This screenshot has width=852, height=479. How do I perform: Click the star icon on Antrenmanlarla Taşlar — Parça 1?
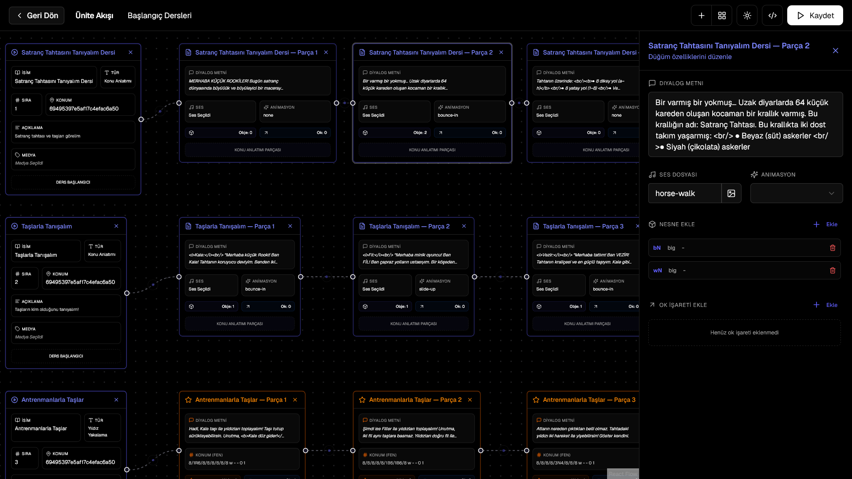188,400
